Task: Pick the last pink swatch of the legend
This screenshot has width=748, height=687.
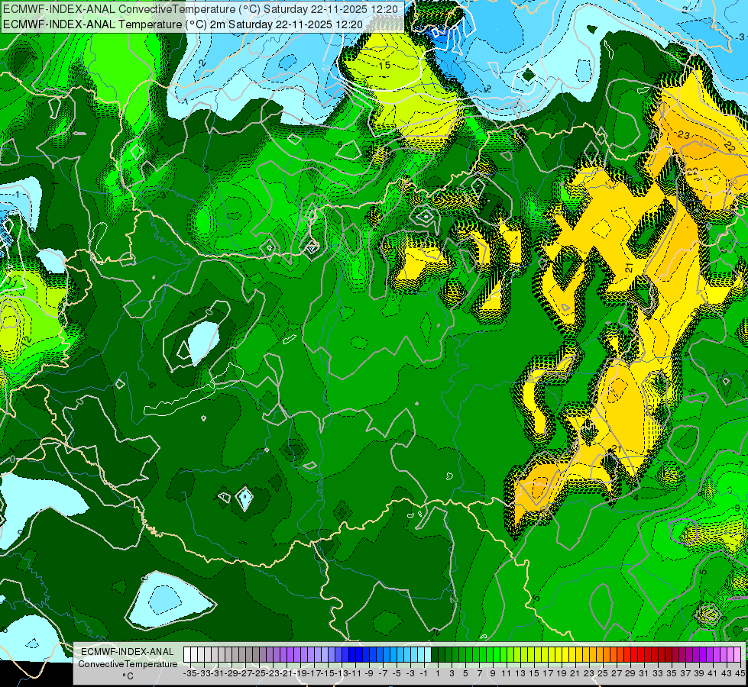Action: (737, 655)
